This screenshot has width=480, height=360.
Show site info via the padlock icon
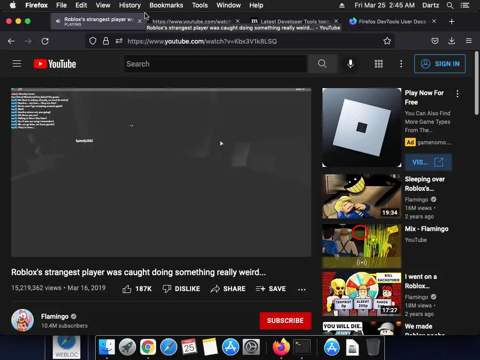(x=106, y=41)
